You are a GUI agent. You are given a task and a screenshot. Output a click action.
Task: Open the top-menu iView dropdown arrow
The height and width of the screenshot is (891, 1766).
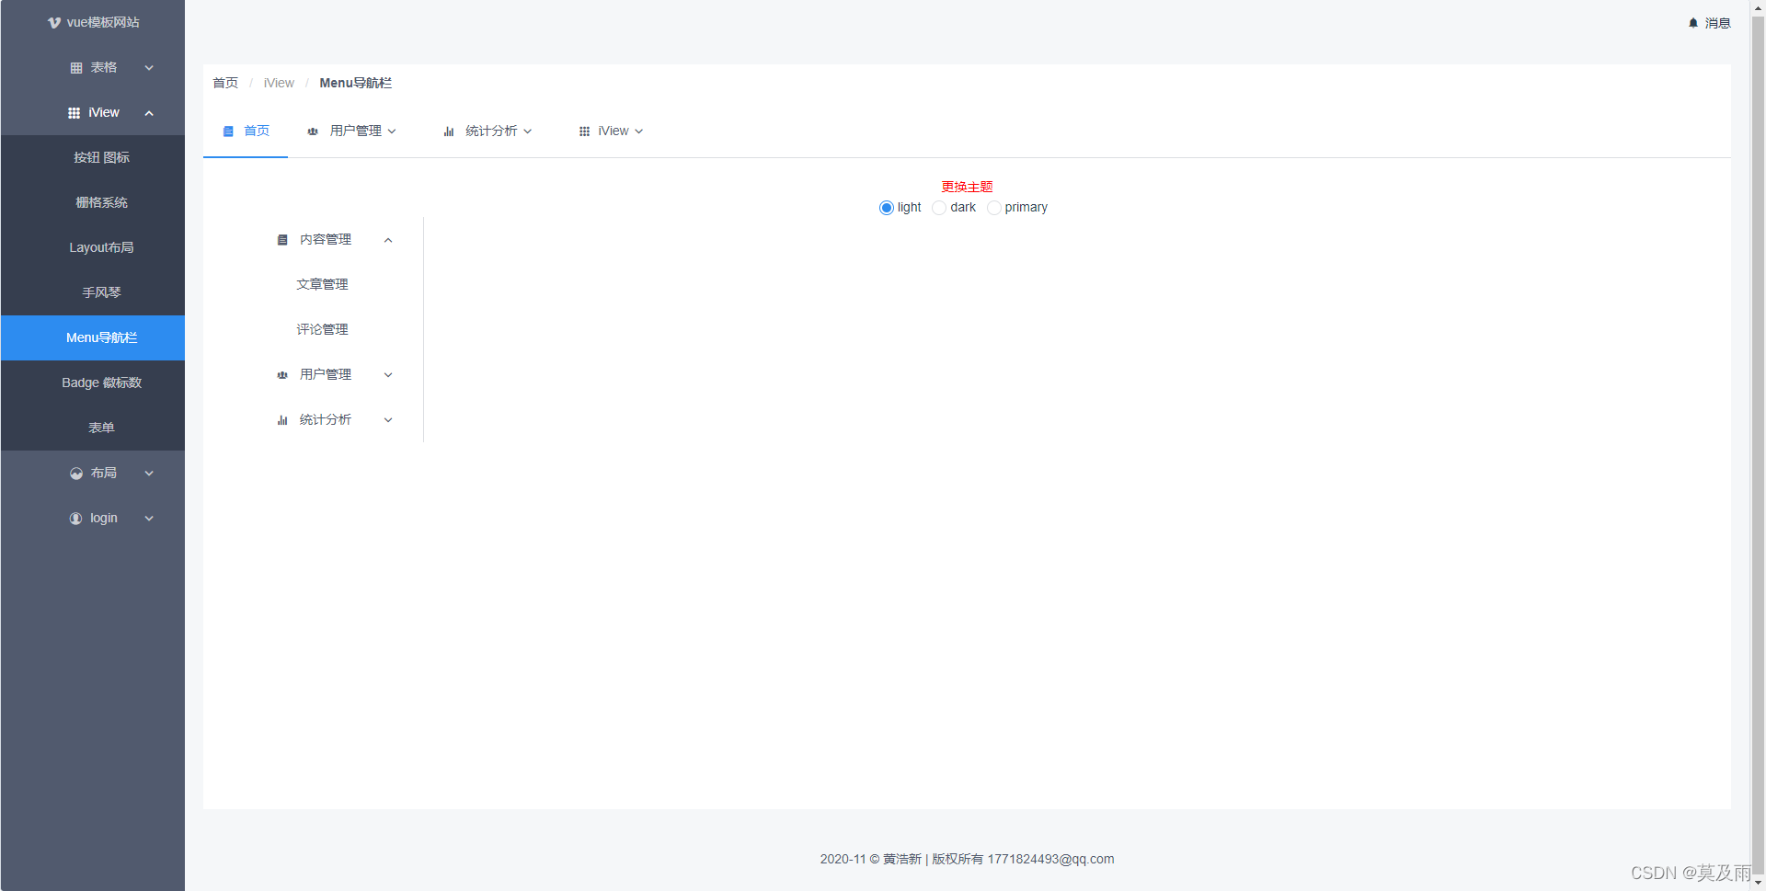[639, 131]
